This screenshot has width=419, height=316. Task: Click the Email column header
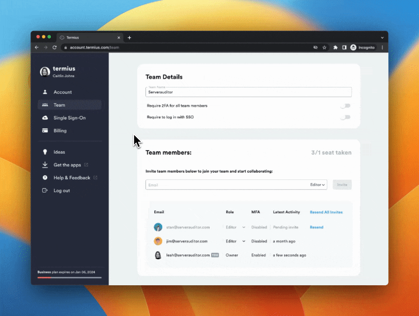[159, 212]
